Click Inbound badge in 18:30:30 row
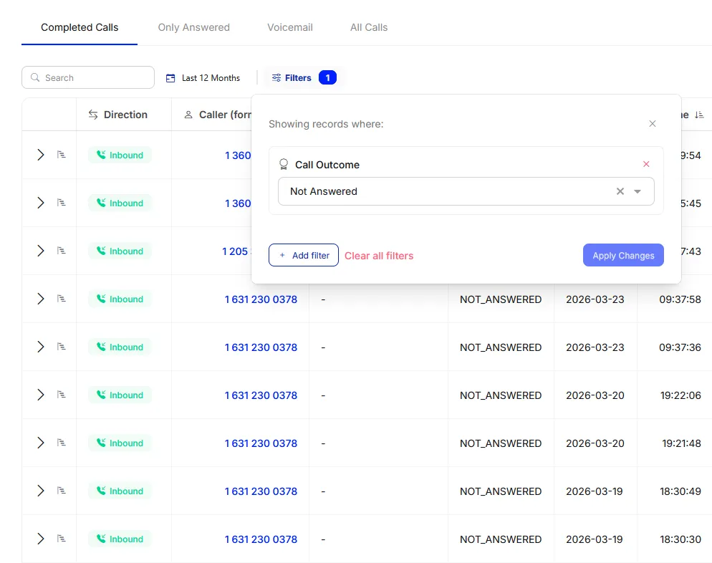Image resolution: width=712 pixels, height=563 pixels. pyautogui.click(x=120, y=539)
